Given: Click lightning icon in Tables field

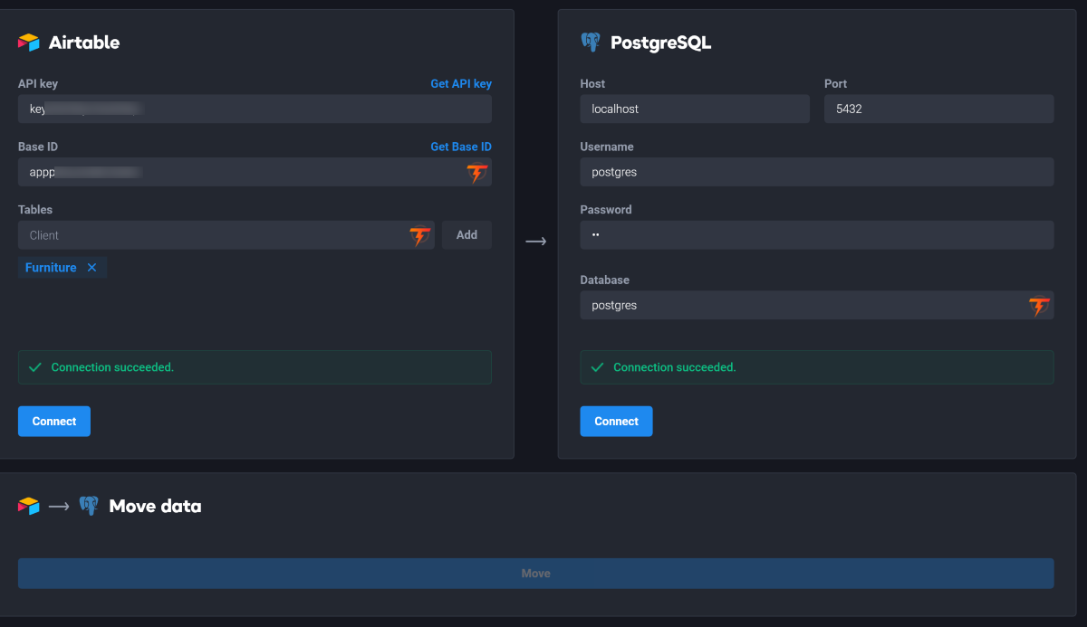Looking at the screenshot, I should coord(419,235).
